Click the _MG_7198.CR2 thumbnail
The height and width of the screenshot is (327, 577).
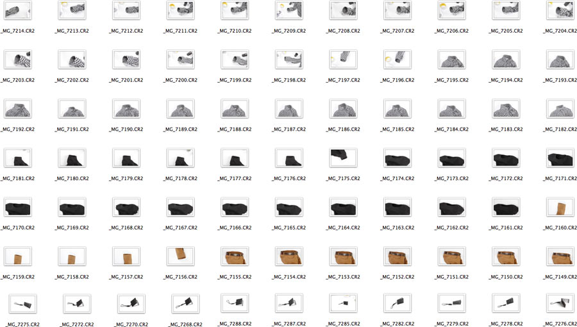[x=289, y=60]
